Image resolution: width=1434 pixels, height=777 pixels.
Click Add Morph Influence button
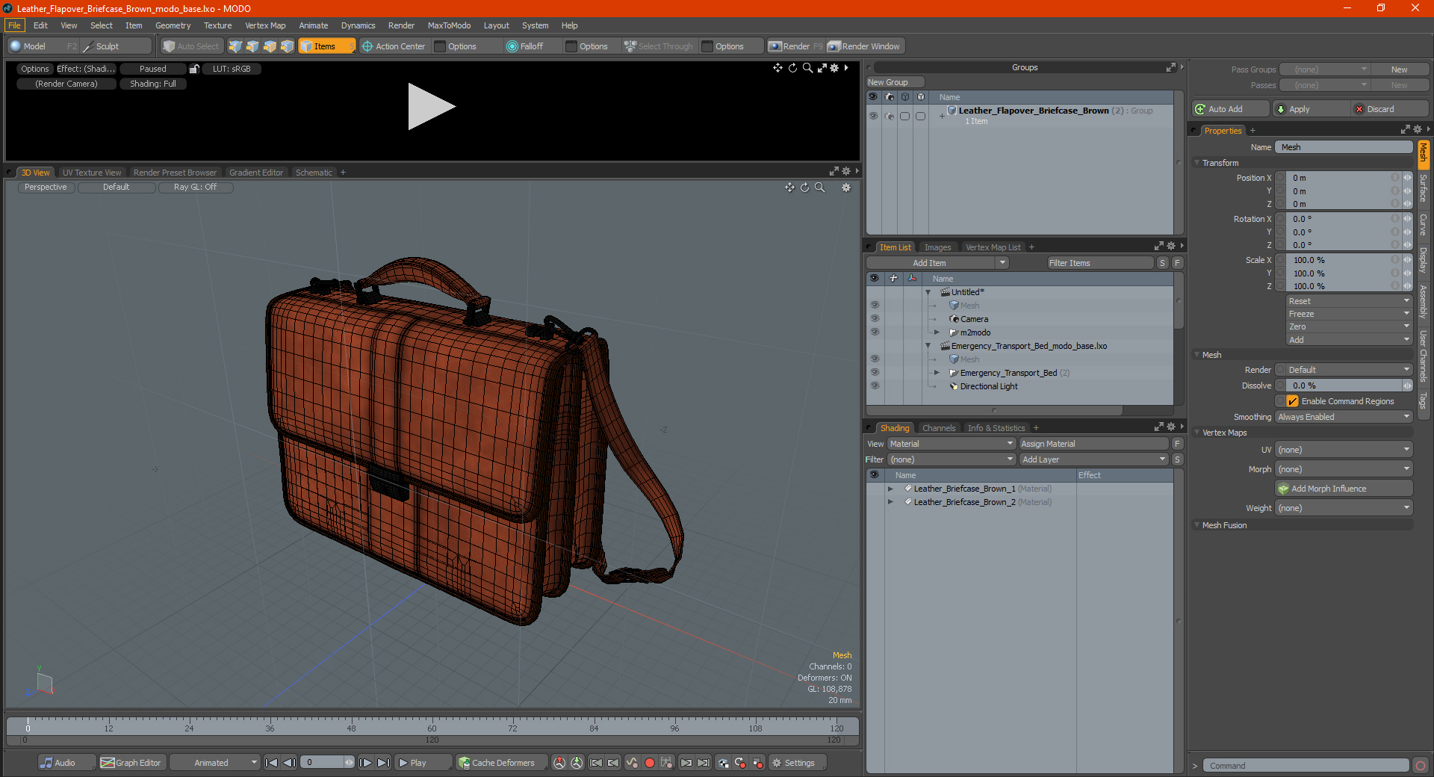click(1344, 489)
